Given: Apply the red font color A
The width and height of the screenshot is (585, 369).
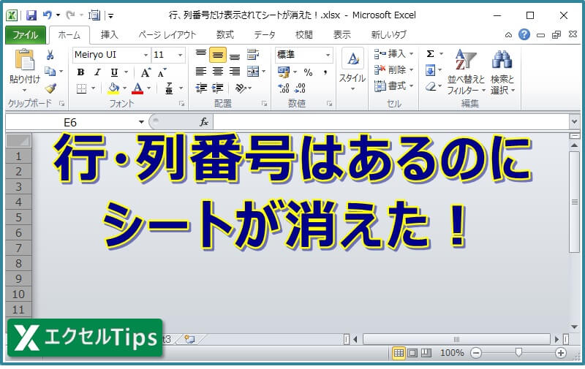Looking at the screenshot, I should pos(137,88).
